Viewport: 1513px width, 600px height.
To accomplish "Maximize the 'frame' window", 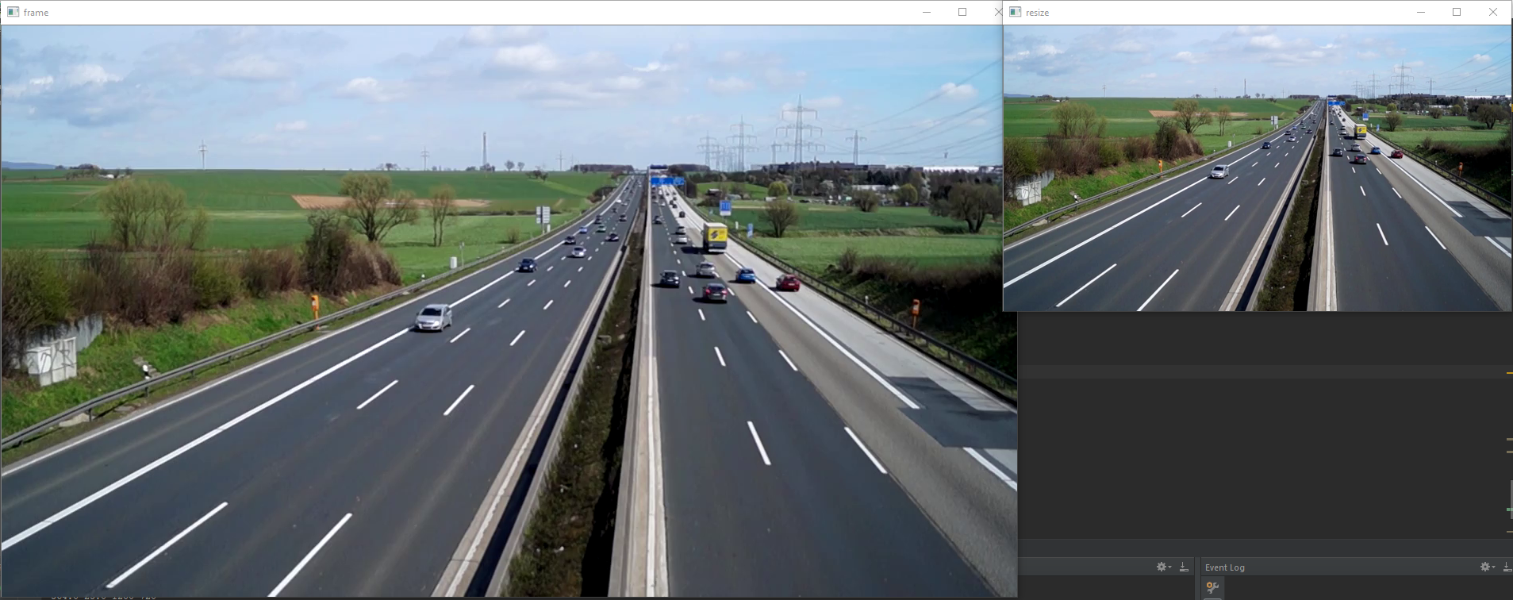I will [962, 12].
